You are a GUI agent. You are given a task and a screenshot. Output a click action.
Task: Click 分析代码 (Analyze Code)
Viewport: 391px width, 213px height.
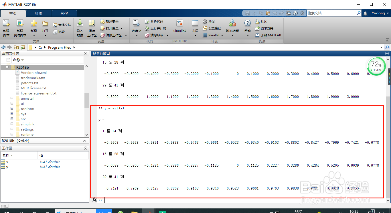[x=154, y=21]
